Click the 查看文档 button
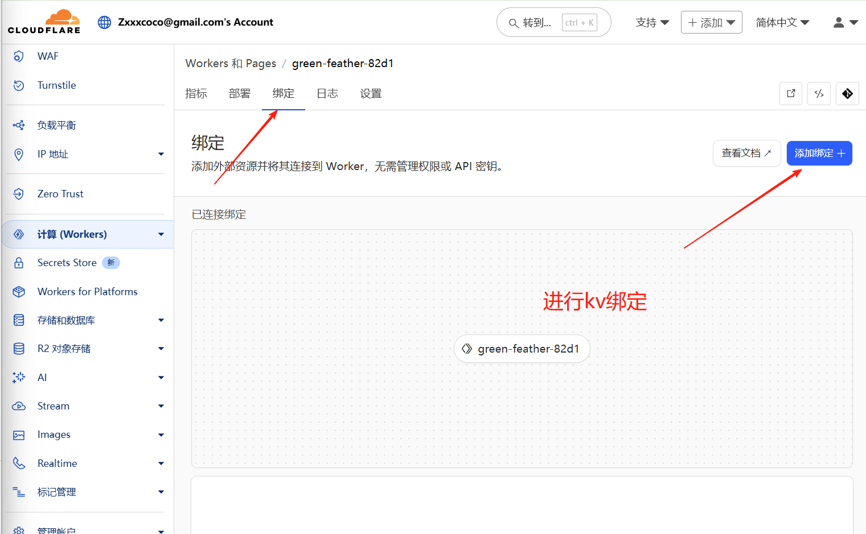866x534 pixels. click(x=746, y=153)
